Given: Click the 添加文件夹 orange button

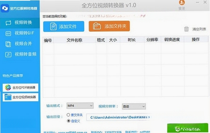Looking at the screenshot, I should 109,26.
